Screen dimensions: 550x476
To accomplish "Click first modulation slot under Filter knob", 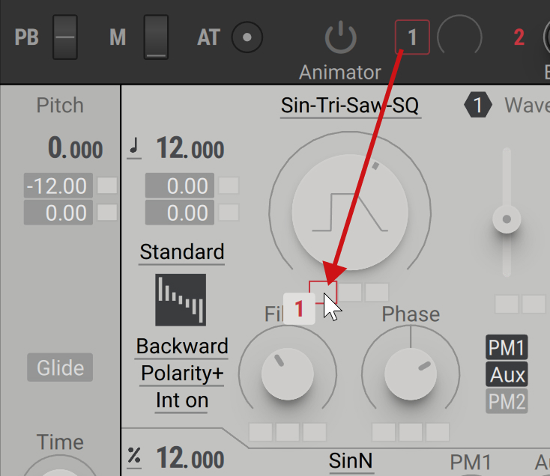I will (x=261, y=432).
